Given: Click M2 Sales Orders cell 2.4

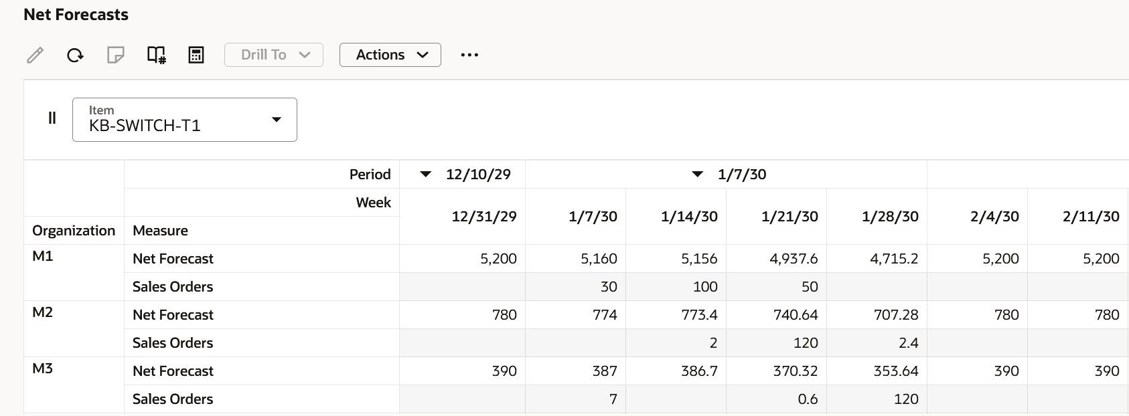Looking at the screenshot, I should coord(908,343).
